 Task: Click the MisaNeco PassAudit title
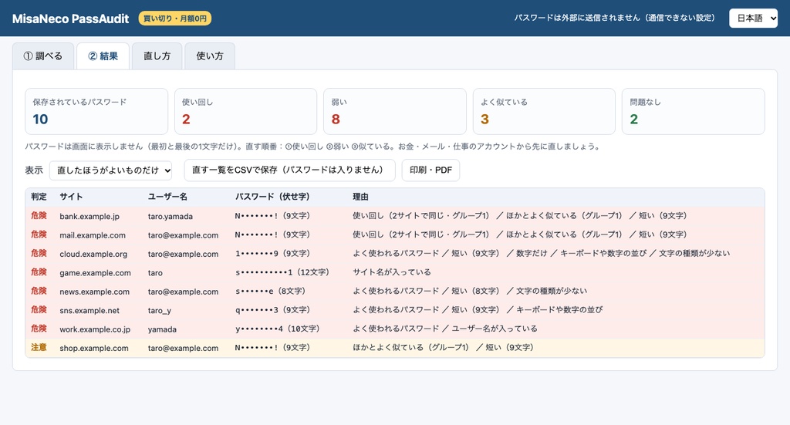[x=70, y=19]
